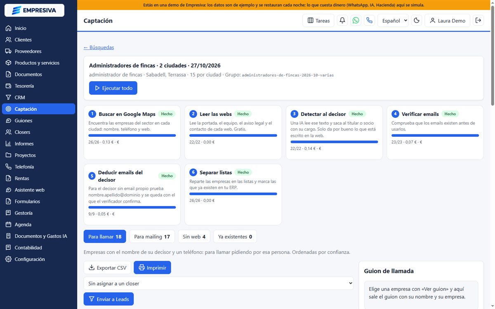Click the 9/9 · 0,05 € cost text
This screenshot has width=495, height=309.
[101, 214]
